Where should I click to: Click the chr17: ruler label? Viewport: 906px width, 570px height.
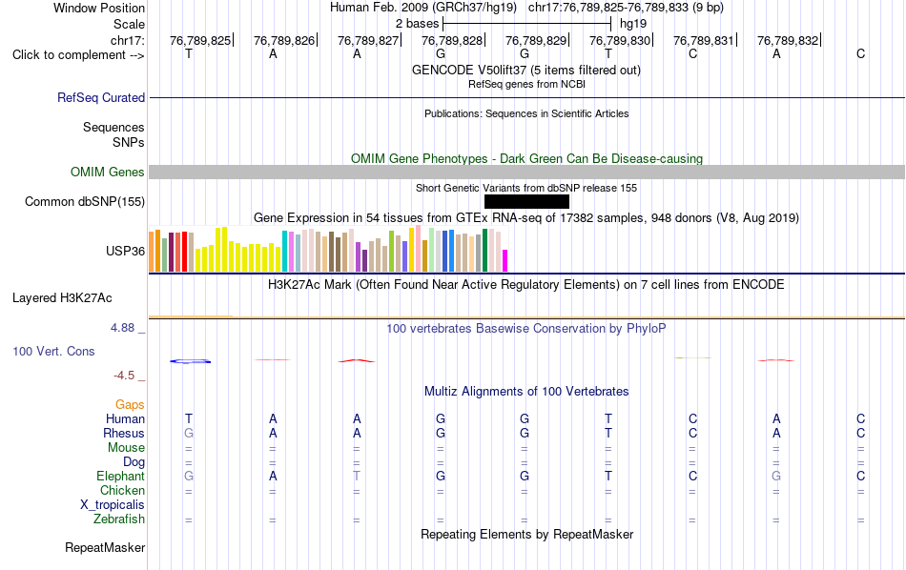(x=127, y=40)
